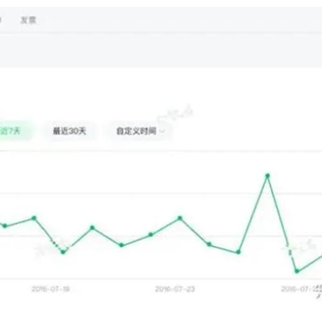The width and height of the screenshot is (322, 322).
Task: Click the valley data point between the two middle peaks
Action: (x=122, y=245)
